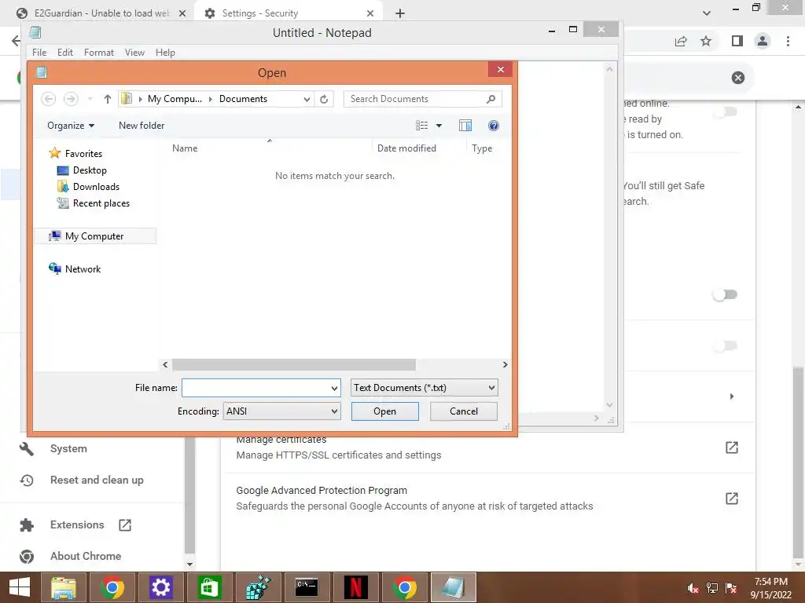Expand the address bar path dropdown
805x603 pixels.
[x=307, y=99]
